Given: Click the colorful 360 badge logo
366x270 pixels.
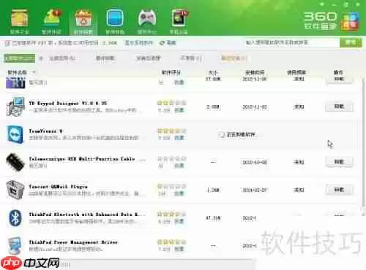Looking at the screenshot, I should [350, 21].
